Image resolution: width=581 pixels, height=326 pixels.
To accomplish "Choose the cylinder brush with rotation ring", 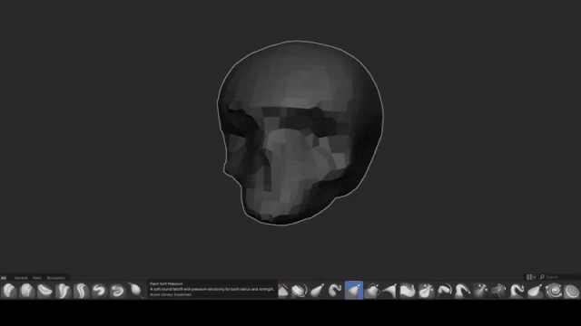I will click(x=299, y=291).
